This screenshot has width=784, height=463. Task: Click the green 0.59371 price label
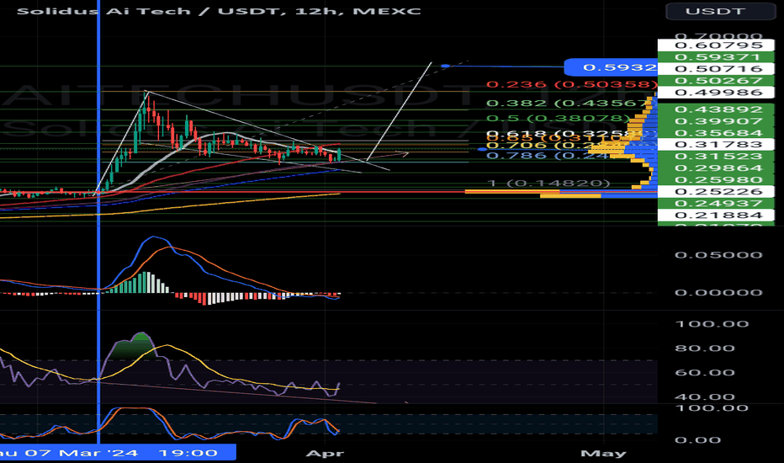[x=717, y=57]
